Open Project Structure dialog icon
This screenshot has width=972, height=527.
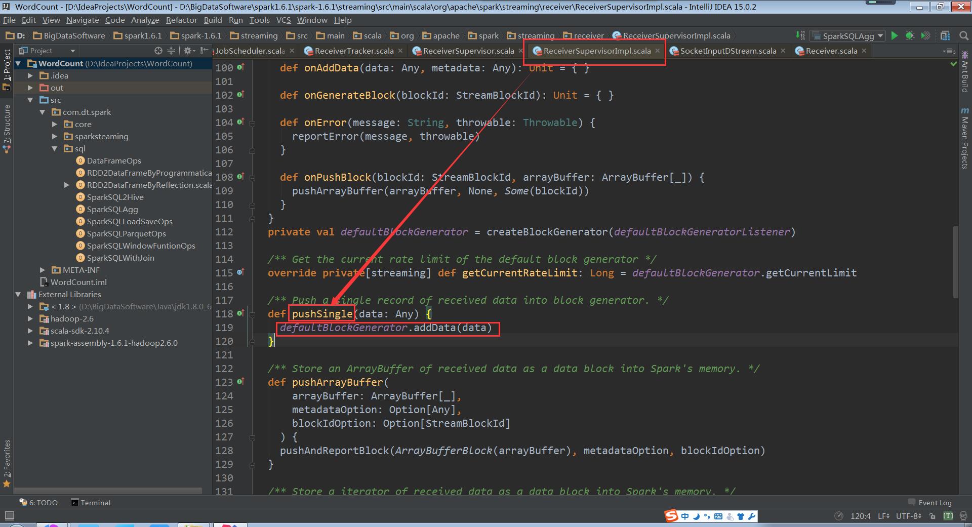pos(945,35)
